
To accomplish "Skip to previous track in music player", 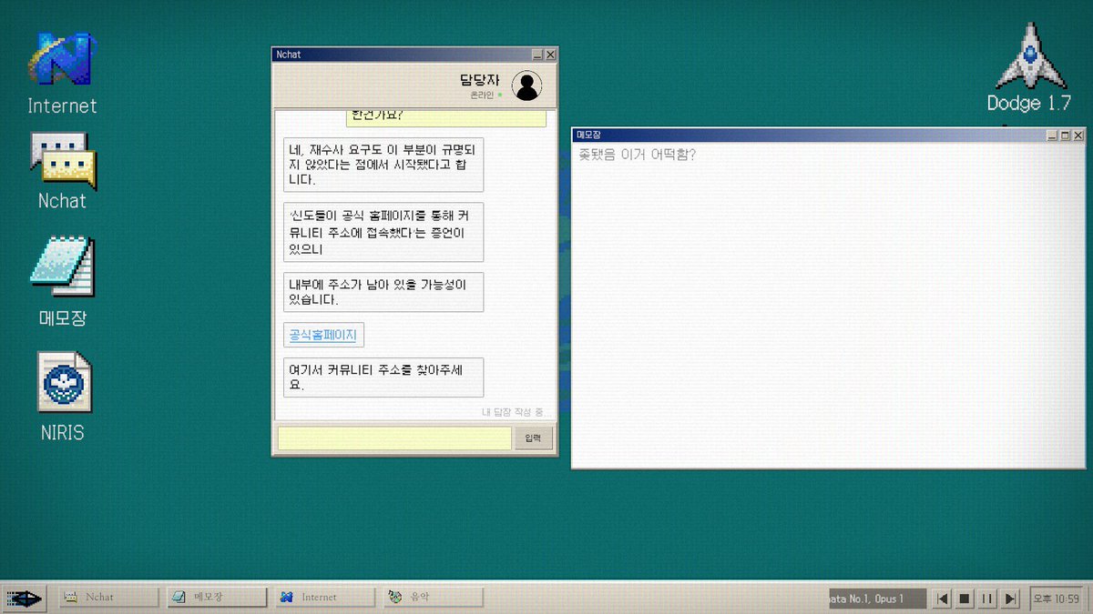I will [943, 599].
